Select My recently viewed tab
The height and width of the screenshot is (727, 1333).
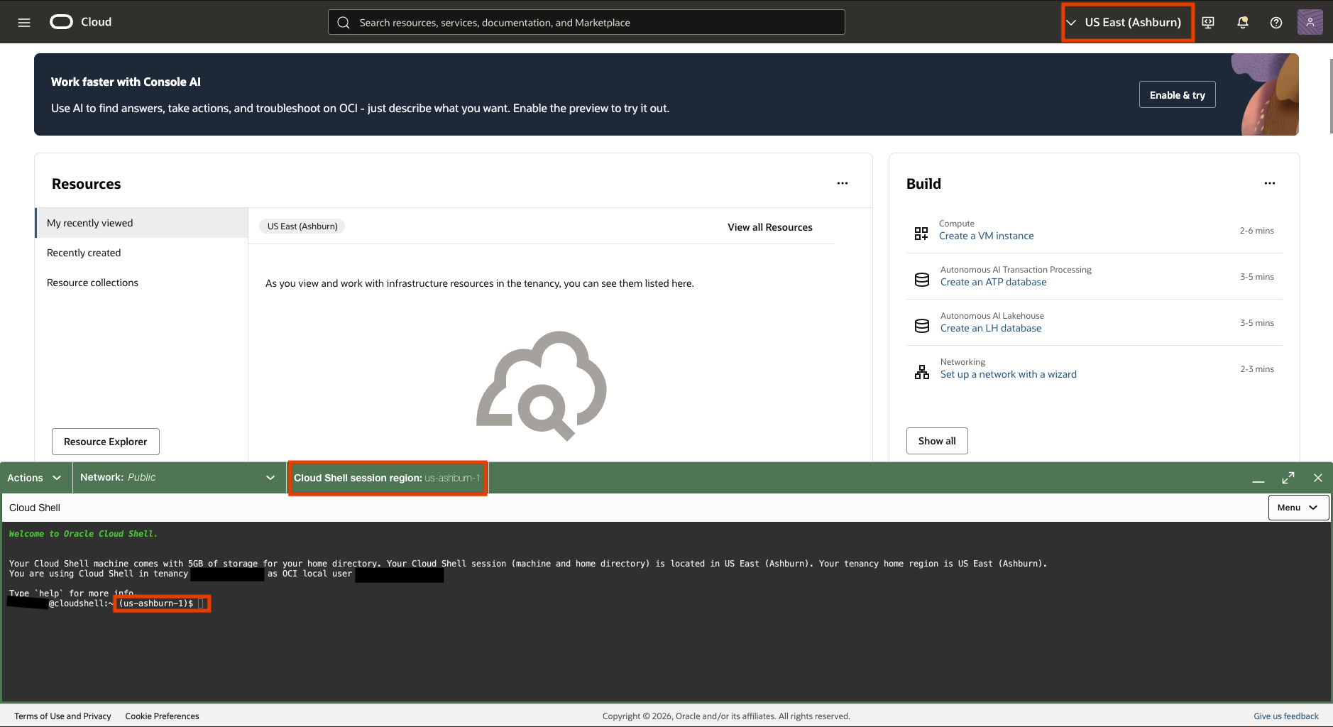(142, 223)
